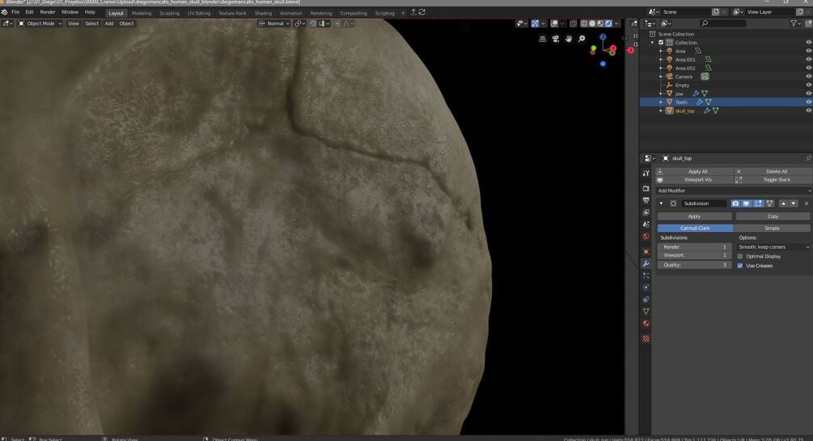Viewport: 813px width, 441px height.
Task: Select the pan view hand icon
Action: click(570, 39)
